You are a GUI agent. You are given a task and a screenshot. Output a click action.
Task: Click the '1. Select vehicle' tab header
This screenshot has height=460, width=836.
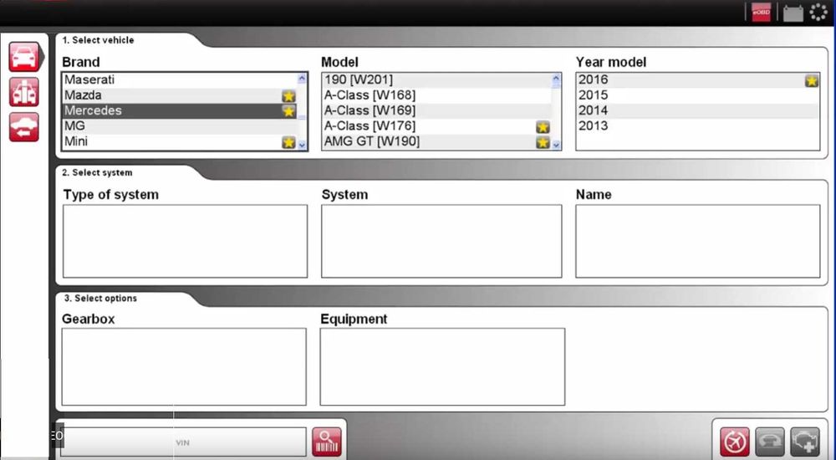pos(98,40)
